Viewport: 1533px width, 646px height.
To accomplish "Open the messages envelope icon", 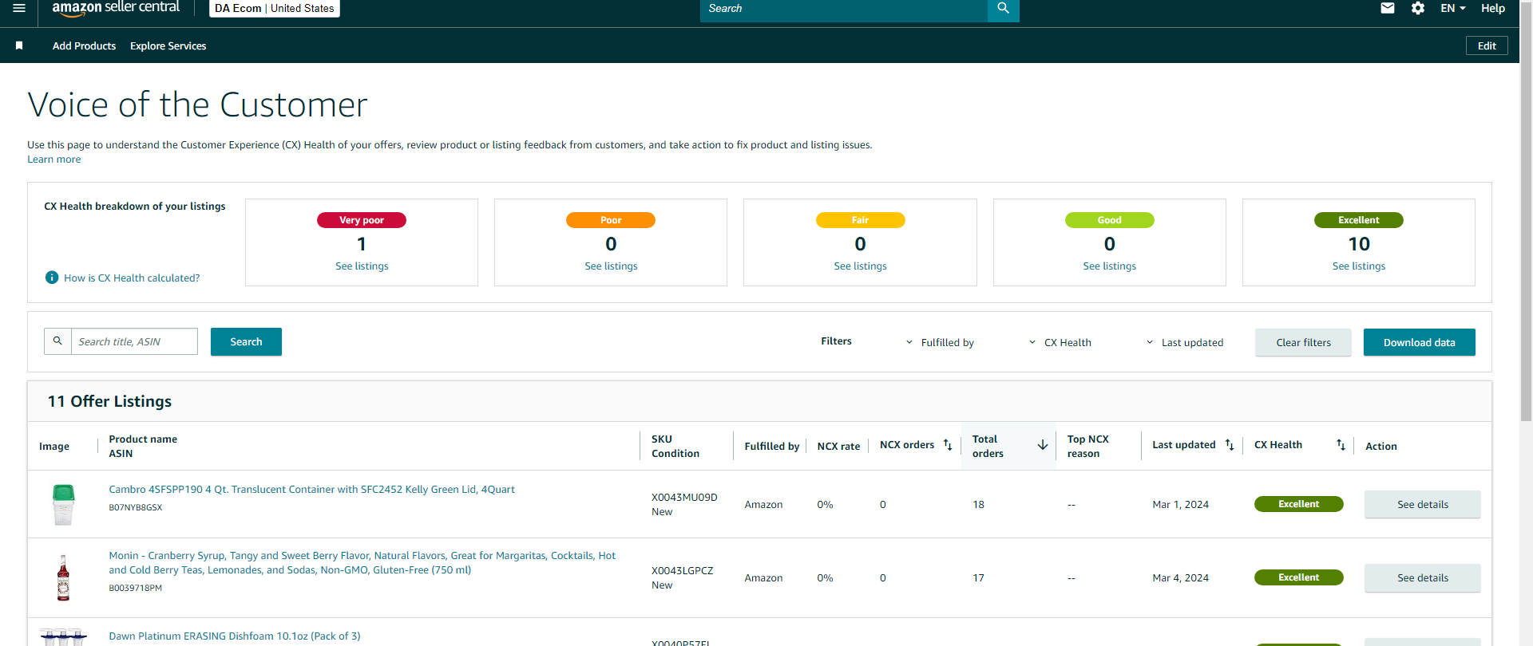I will [1388, 8].
